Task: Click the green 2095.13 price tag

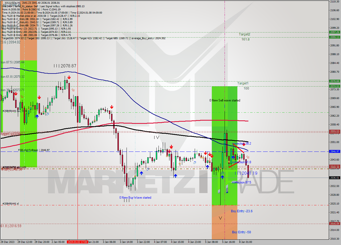Action: pos(335,37)
